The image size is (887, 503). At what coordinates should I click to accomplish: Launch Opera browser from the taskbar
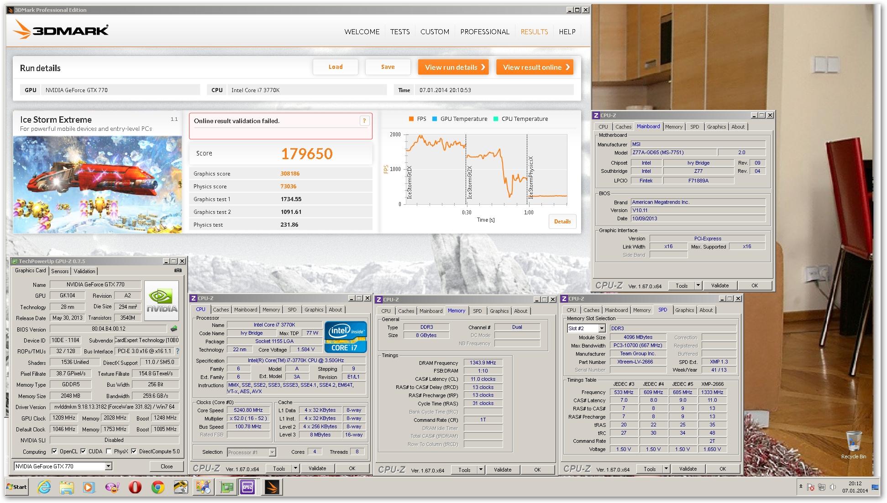[x=135, y=487]
